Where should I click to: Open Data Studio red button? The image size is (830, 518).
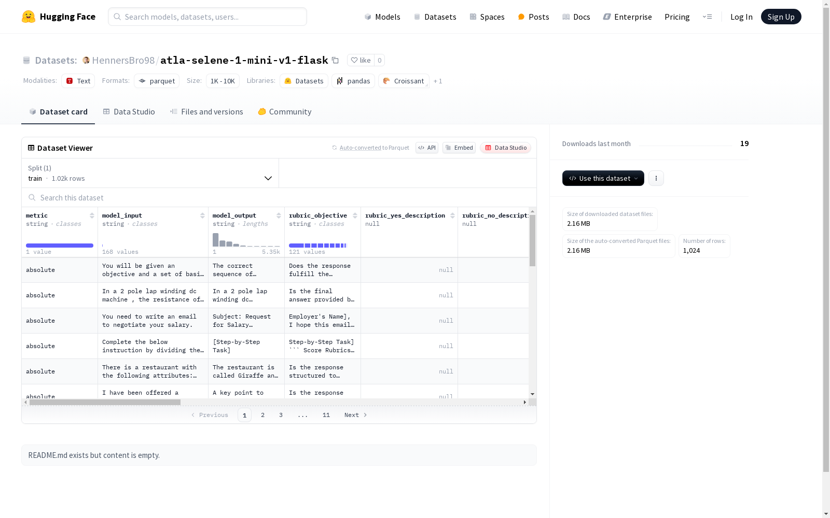click(x=505, y=148)
